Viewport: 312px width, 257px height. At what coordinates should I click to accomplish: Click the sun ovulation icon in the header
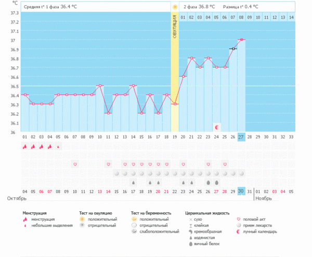click(175, 7)
